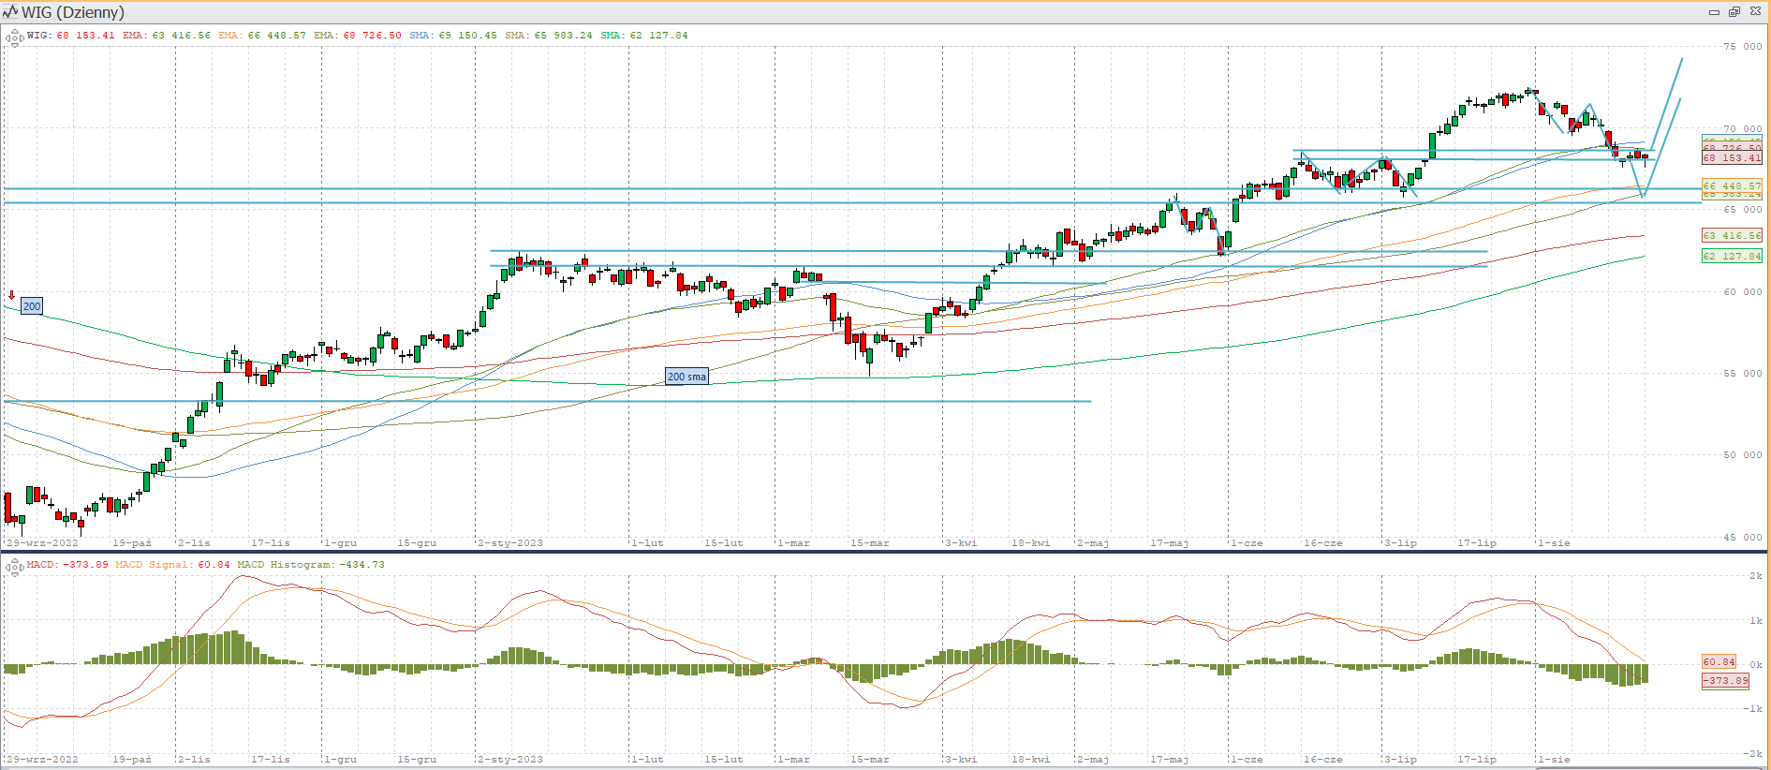Click the MACD Histogram legend entry
1771x770 pixels.
click(310, 565)
